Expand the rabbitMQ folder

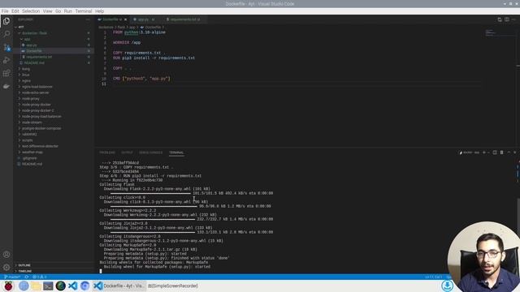53,135
